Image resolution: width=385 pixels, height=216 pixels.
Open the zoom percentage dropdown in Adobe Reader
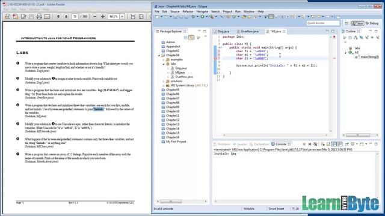(x=122, y=16)
